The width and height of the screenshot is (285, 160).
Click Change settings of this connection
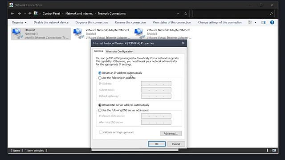[220, 23]
